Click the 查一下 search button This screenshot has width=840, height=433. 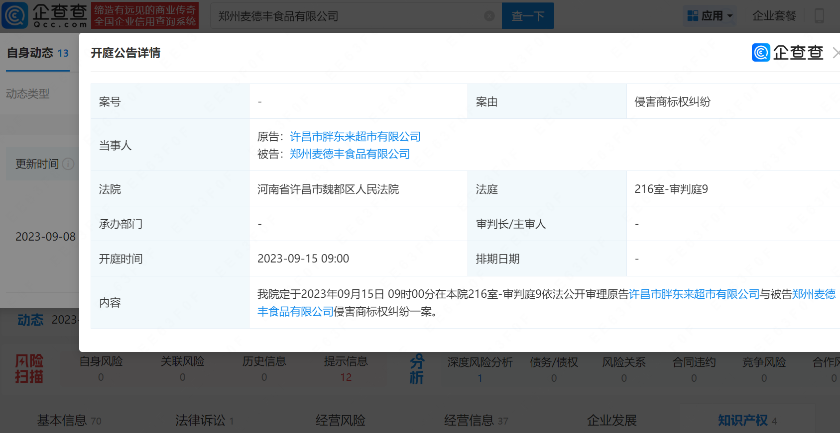click(527, 16)
